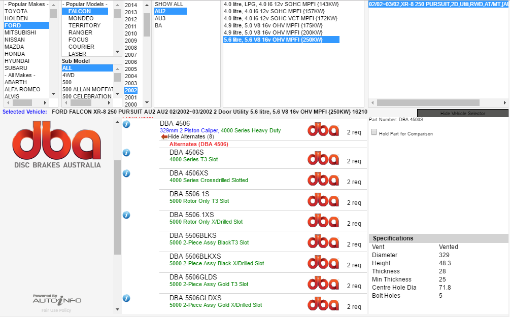This screenshot has height=317, width=510.
Task: Open info icon for DBA 4506XS
Action: tap(126, 173)
